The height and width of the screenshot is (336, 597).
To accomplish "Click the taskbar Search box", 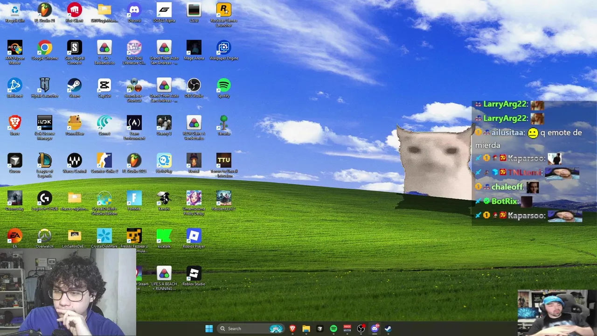I will pyautogui.click(x=252, y=329).
